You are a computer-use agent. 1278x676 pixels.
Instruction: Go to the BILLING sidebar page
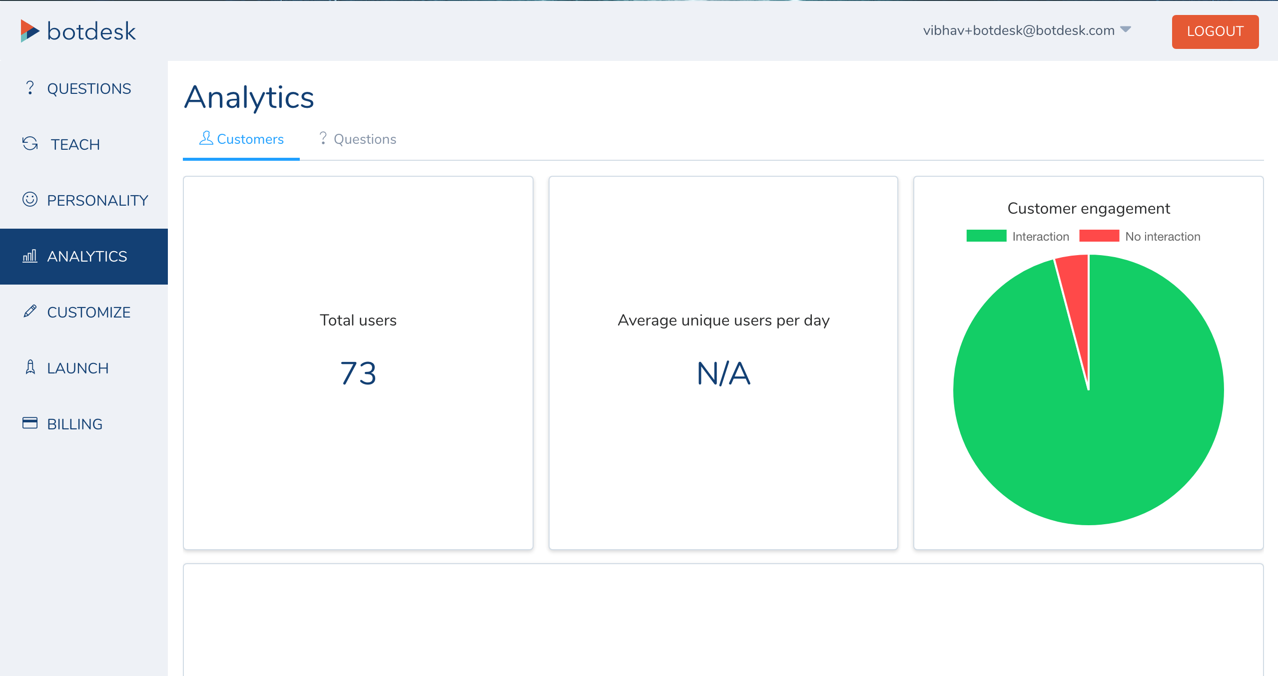point(74,424)
